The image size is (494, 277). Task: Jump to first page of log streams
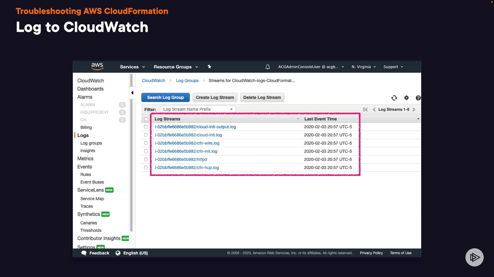[365, 110]
